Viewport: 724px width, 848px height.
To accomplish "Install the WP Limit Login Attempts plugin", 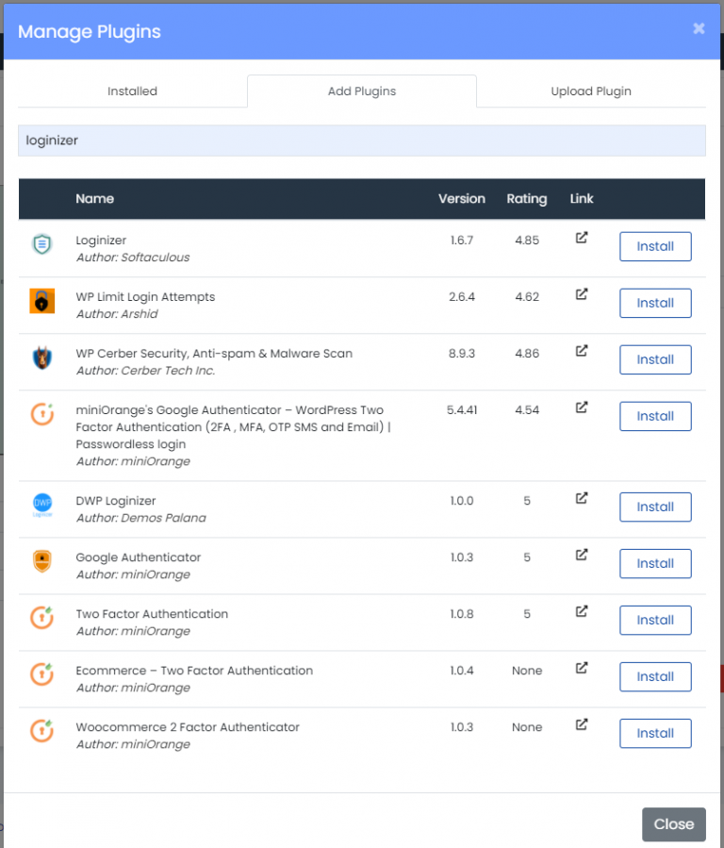I will [655, 303].
